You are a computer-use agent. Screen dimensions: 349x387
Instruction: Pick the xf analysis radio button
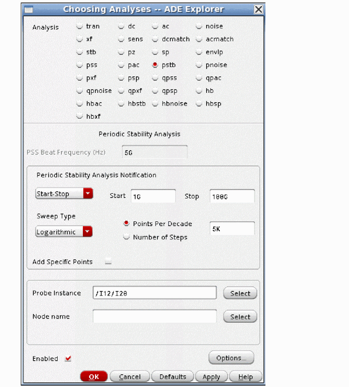pos(80,39)
